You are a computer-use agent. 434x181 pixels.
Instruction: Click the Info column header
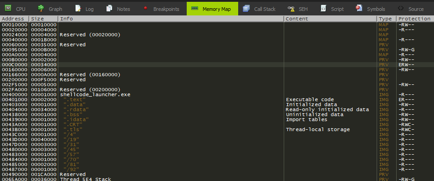click(x=171, y=19)
